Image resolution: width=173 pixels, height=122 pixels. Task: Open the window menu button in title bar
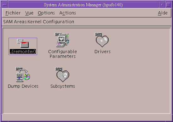5,5
